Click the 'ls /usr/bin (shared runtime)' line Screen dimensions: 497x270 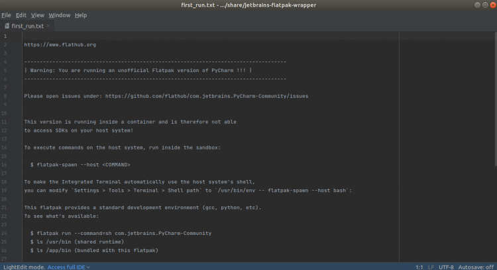(77, 242)
